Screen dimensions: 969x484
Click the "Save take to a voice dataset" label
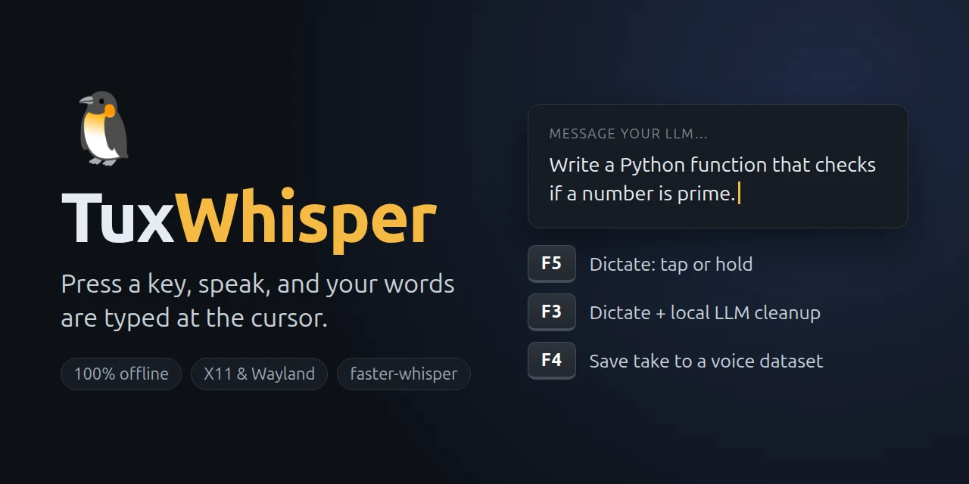coord(706,361)
